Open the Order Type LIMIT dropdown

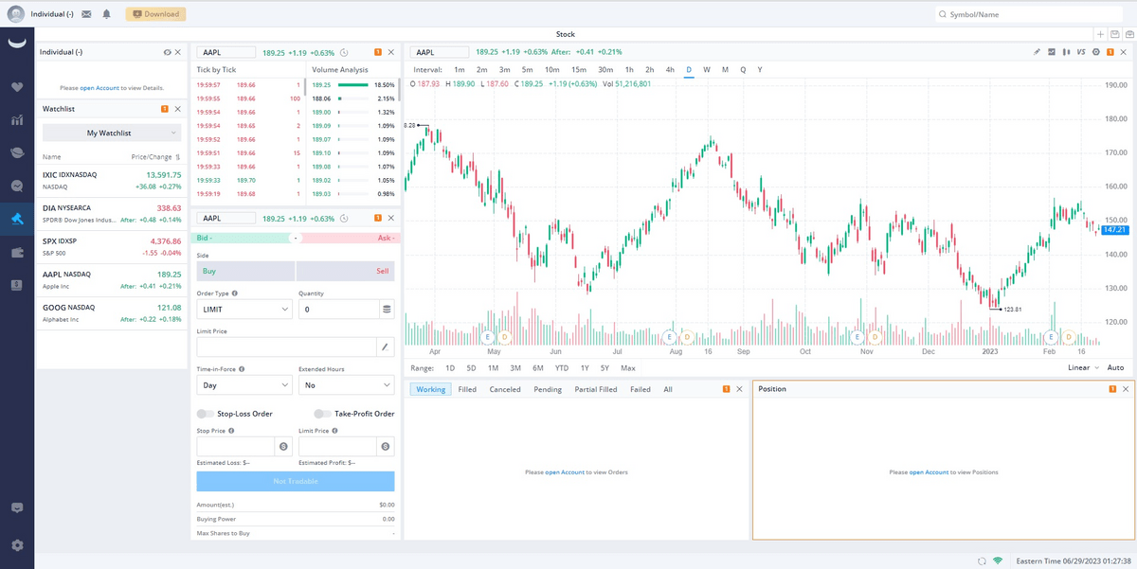(x=244, y=309)
